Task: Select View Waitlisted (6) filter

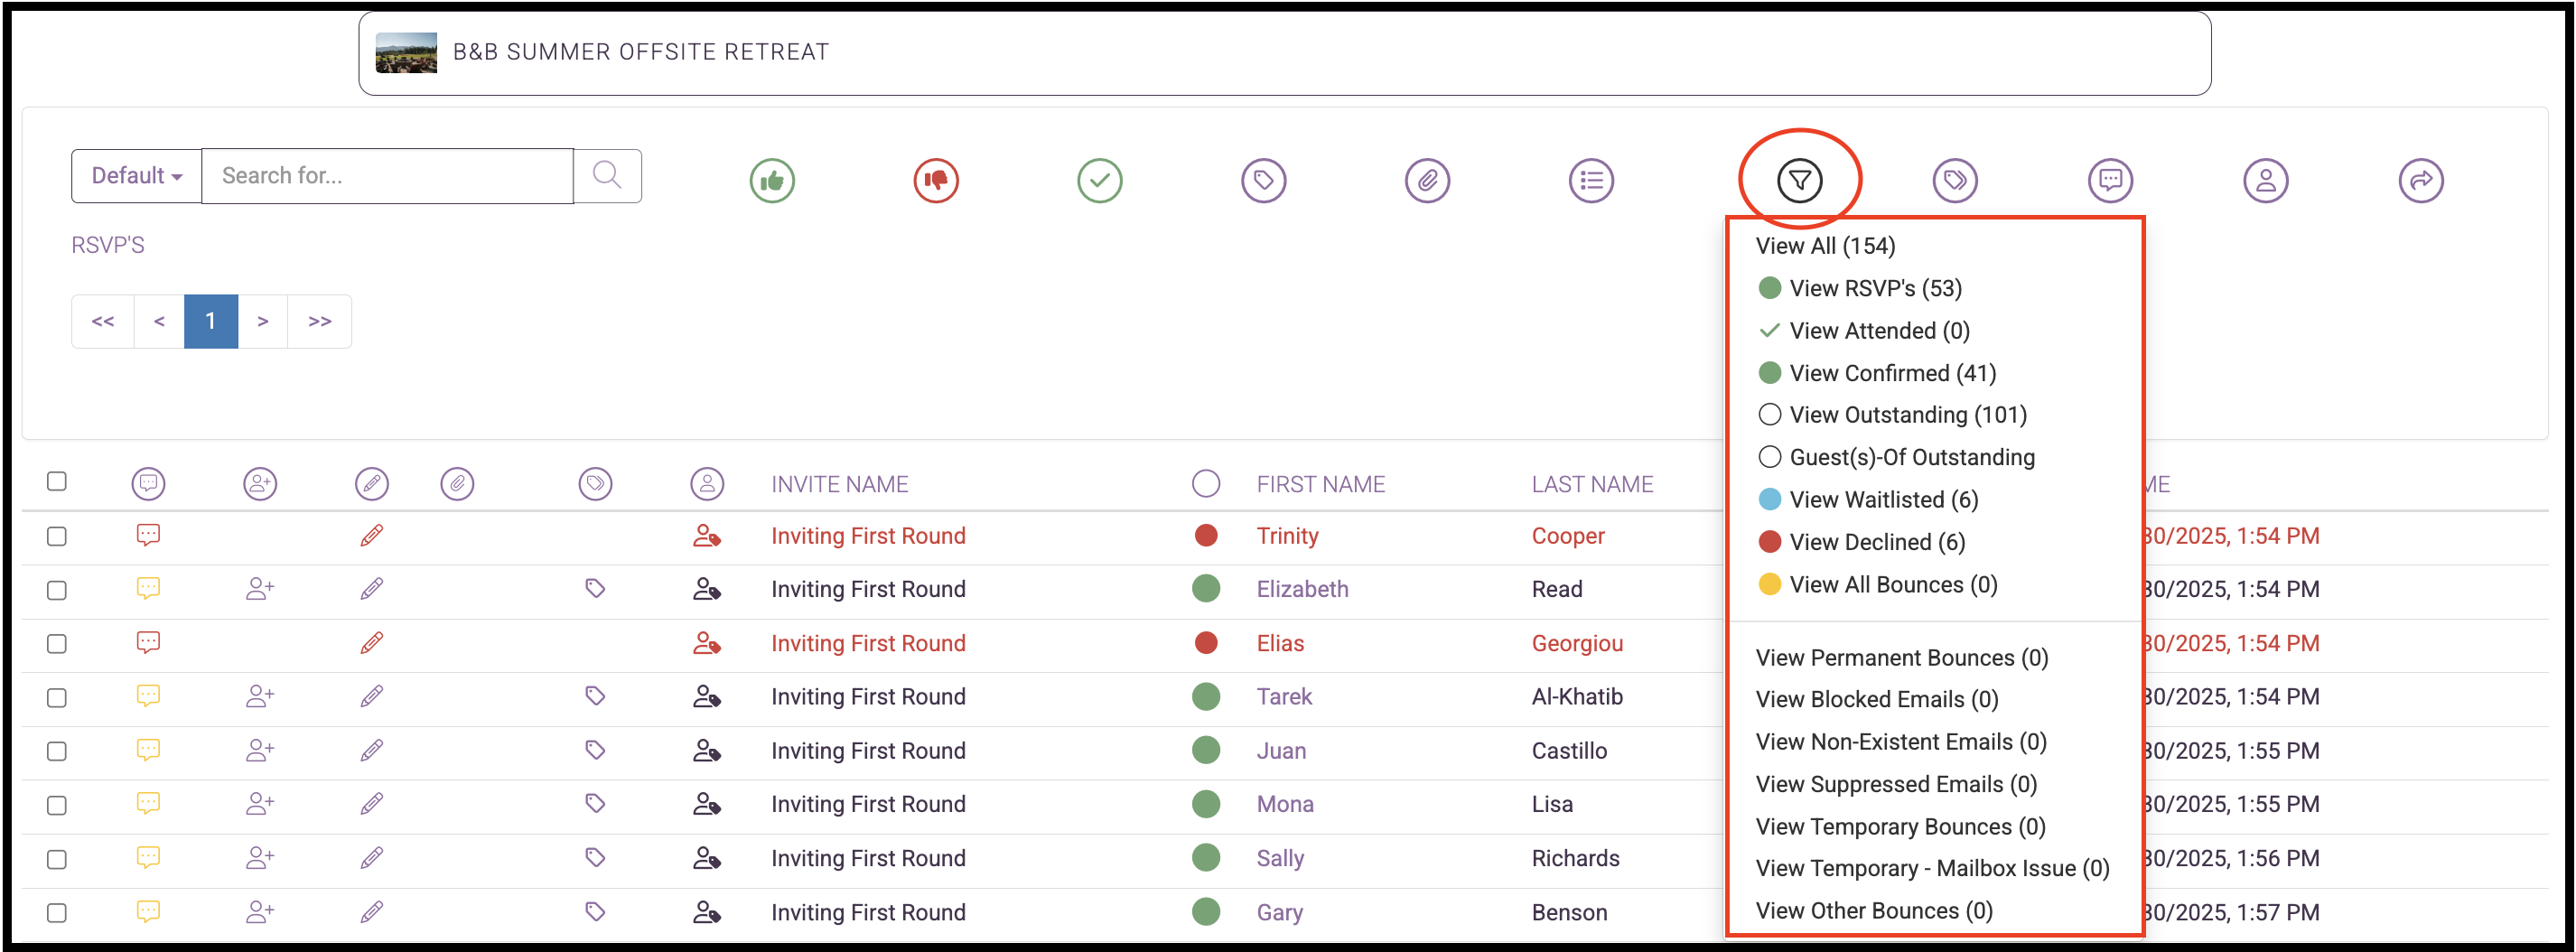Action: tap(1868, 500)
